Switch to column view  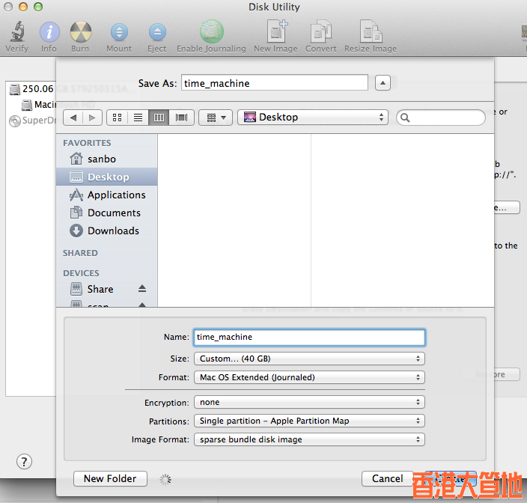[x=159, y=118]
